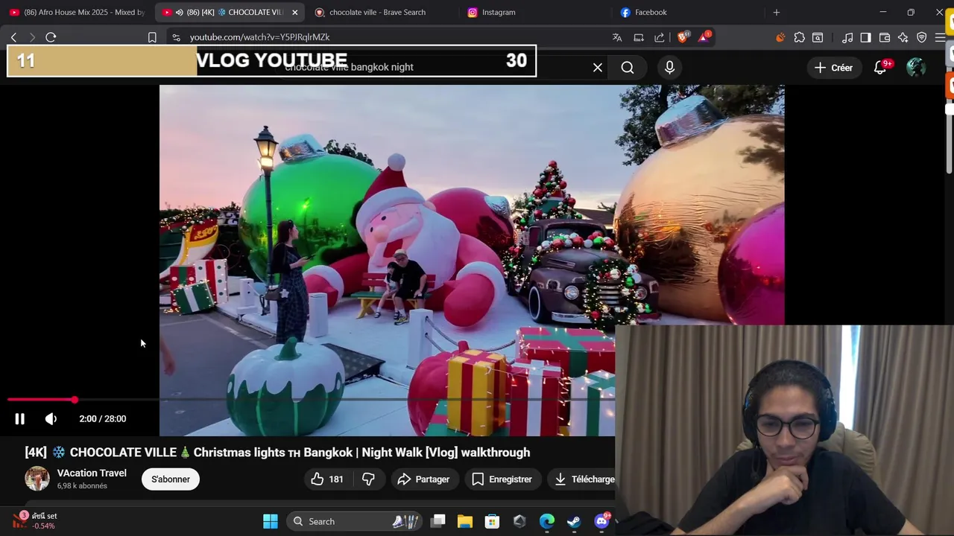Click the Windows taskbar Search box
Image resolution: width=954 pixels, height=536 pixels.
354,521
